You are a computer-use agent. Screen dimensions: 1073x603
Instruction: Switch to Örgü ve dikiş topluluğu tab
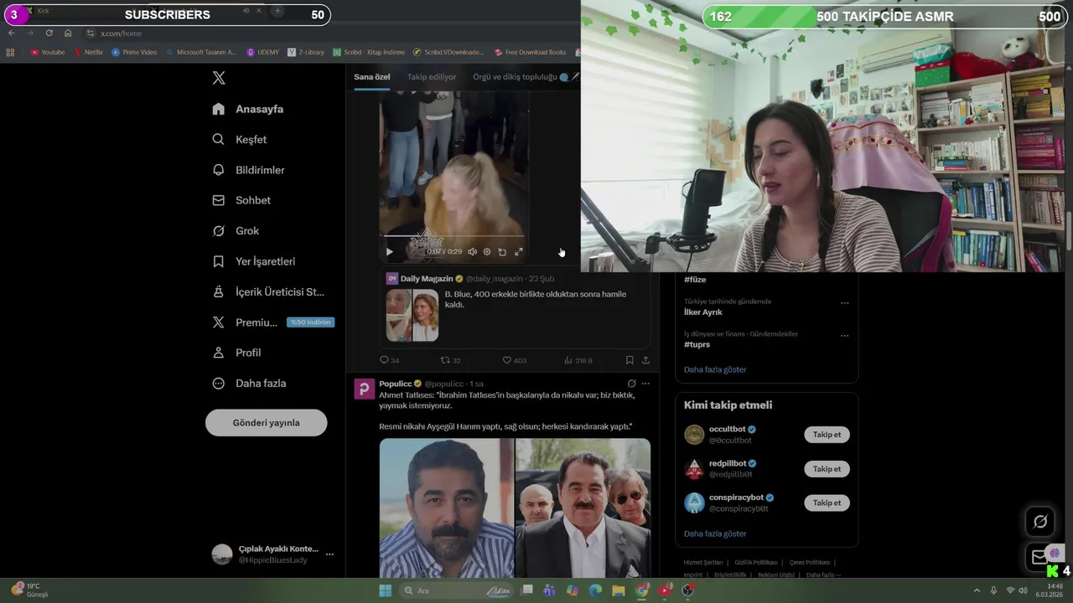pyautogui.click(x=520, y=77)
